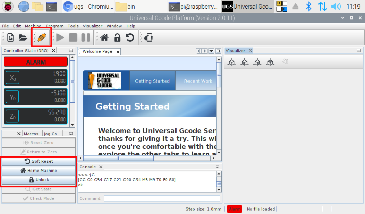Select the right-face shaded cube view icon
The width and height of the screenshot is (365, 214).
point(257,62)
